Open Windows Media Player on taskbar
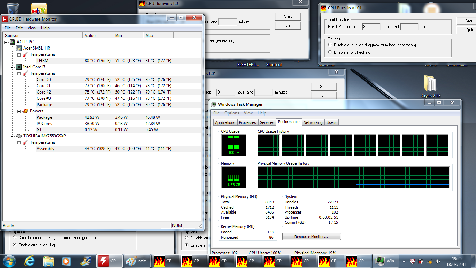Screen dimensions: 476x268 coord(67,261)
